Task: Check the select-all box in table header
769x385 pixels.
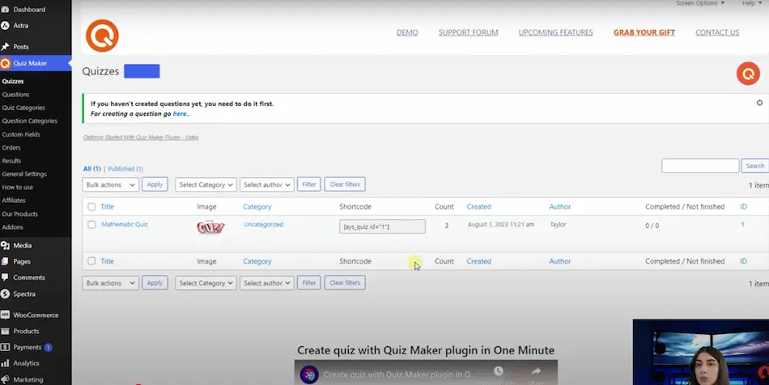Action: (91, 207)
